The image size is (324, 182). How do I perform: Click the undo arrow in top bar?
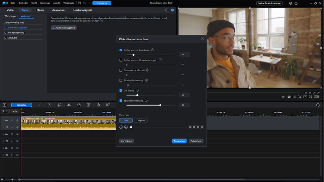[x=84, y=3]
